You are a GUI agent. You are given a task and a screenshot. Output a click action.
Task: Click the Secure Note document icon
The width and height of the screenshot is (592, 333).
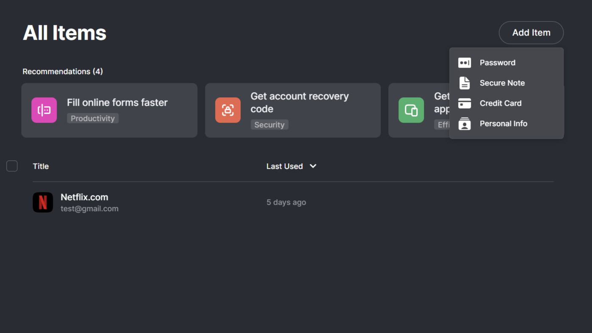tap(465, 83)
